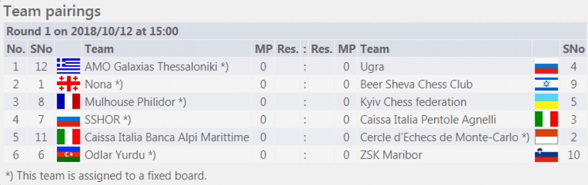Select ZSK Maribor team entry
588x185 pixels.
coord(391,155)
